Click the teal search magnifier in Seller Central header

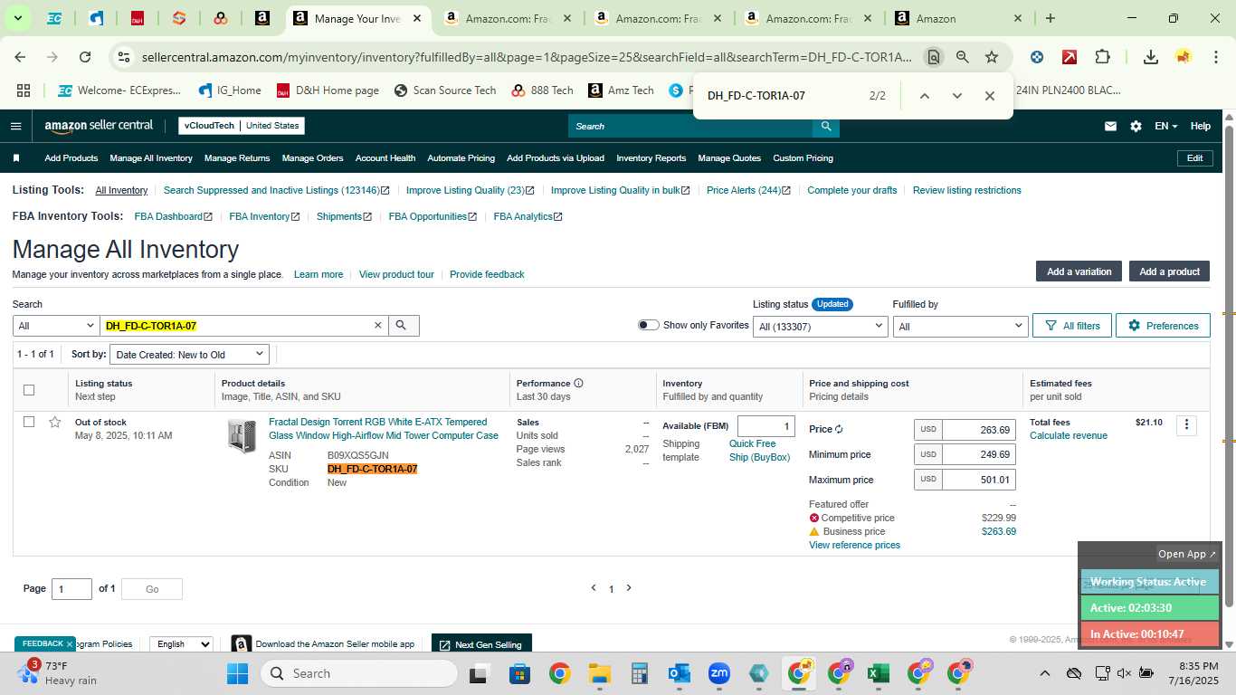(825, 126)
